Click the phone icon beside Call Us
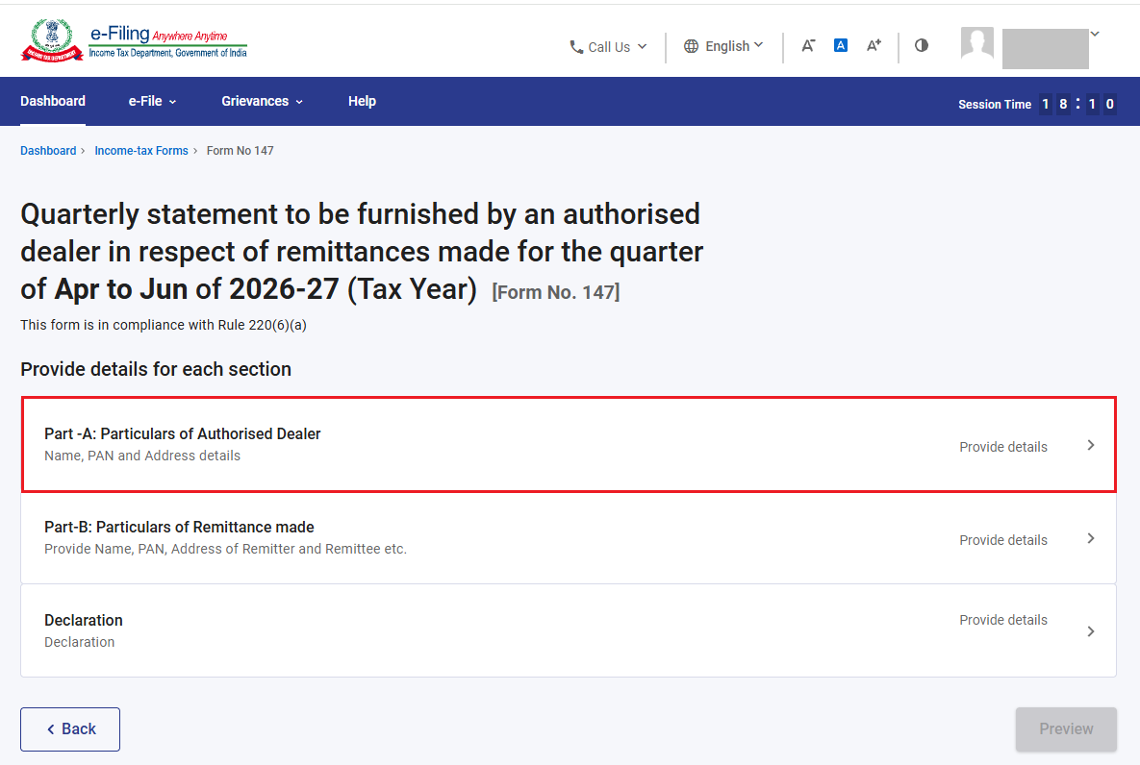Screen dimensions: 1140x765 coord(576,46)
